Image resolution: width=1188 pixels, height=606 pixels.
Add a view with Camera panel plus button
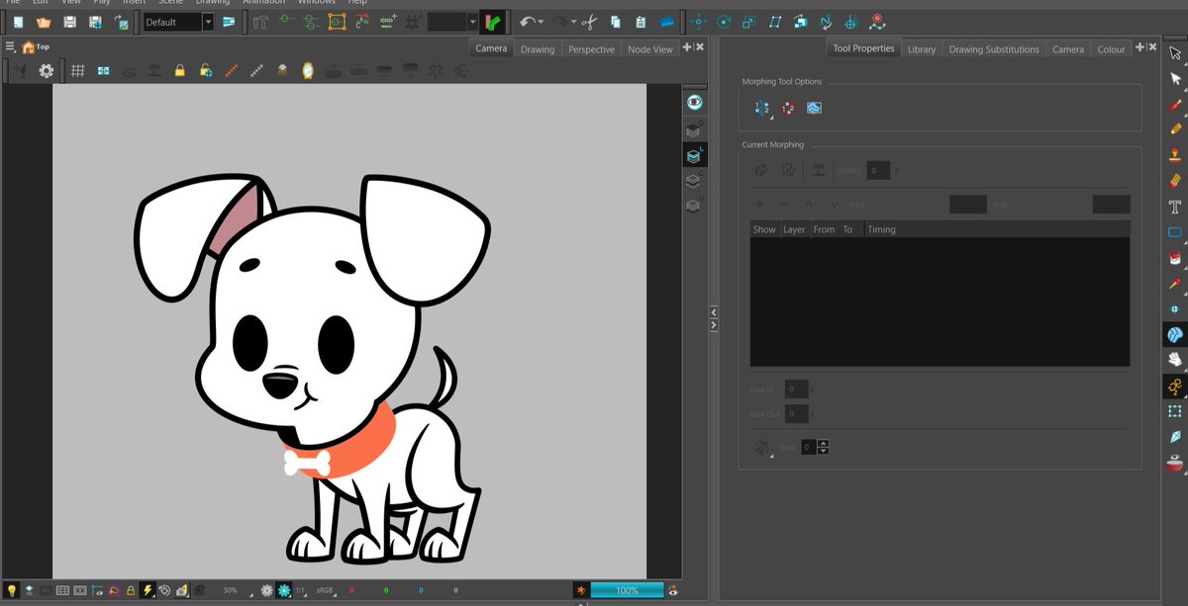[x=687, y=47]
